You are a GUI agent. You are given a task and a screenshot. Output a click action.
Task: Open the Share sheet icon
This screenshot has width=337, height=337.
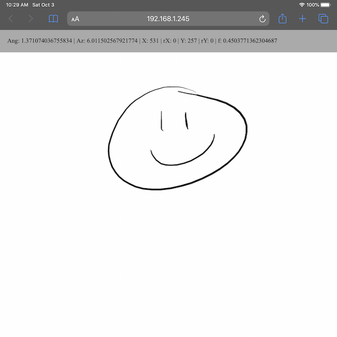(283, 18)
